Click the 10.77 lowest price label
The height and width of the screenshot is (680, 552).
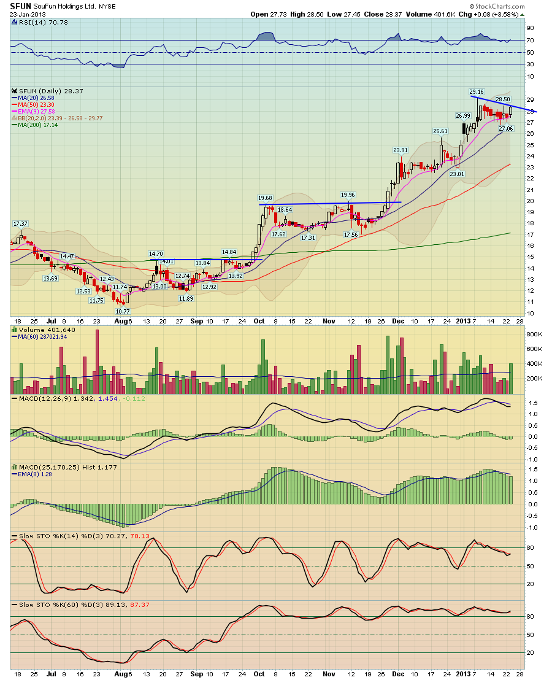click(x=123, y=311)
